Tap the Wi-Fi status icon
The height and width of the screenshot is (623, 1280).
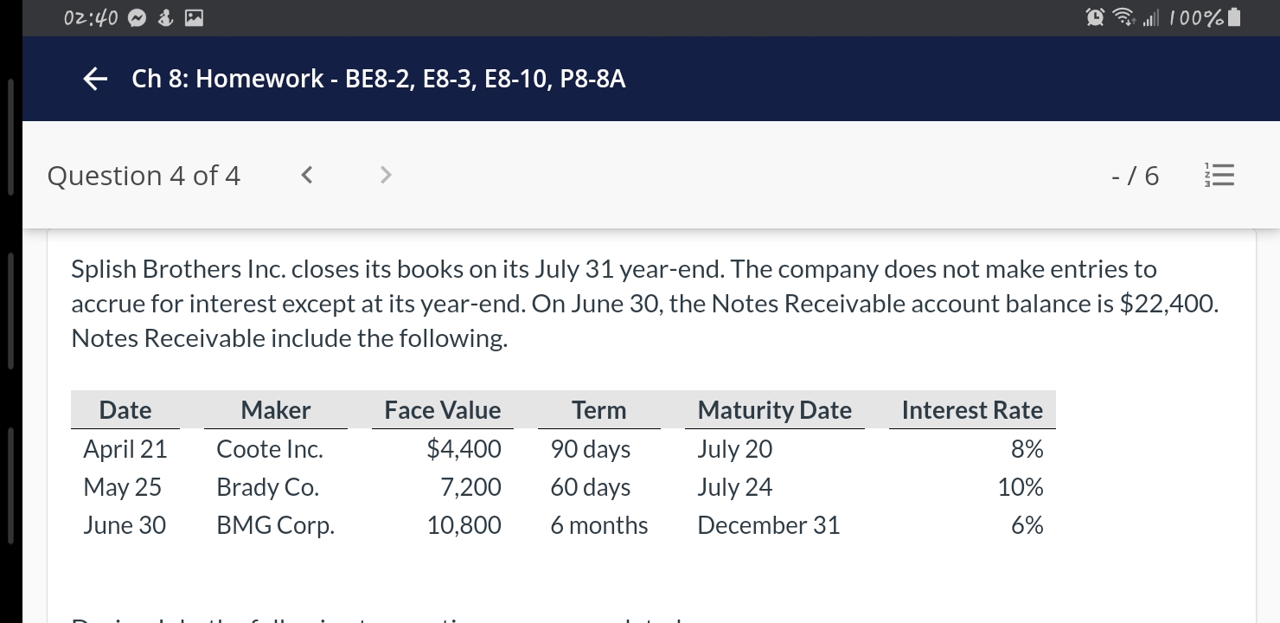coord(1123,16)
